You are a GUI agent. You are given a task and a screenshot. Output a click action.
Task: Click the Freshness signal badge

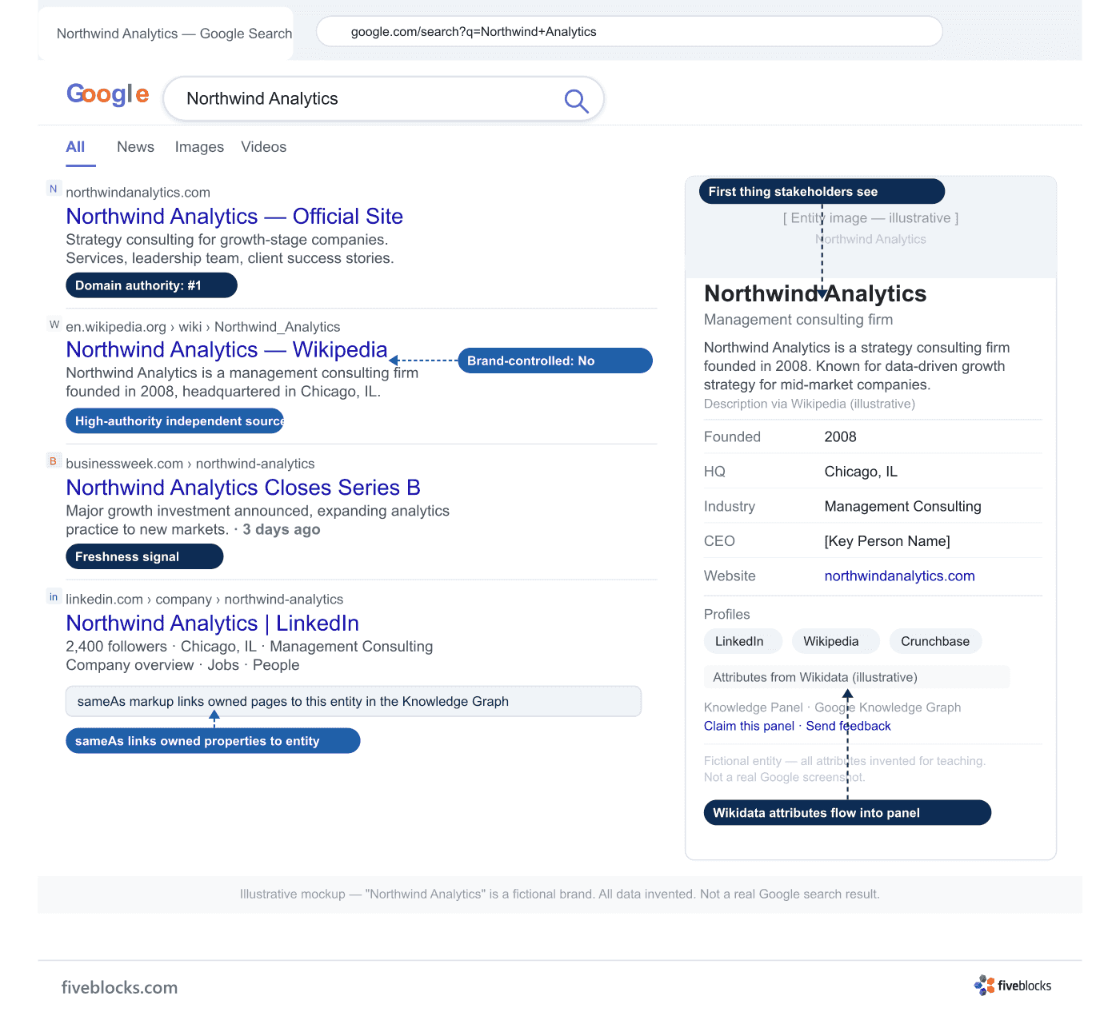(144, 557)
